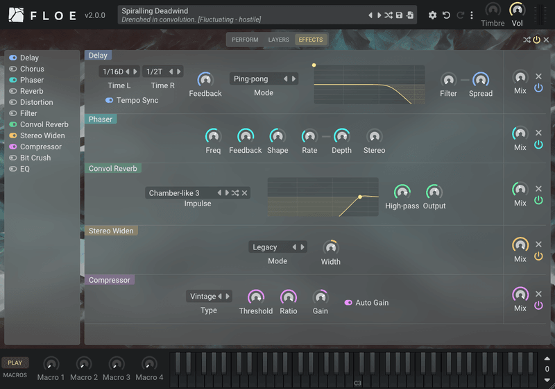
Task: Disable Tempo Sync on the Delay
Action: click(110, 100)
